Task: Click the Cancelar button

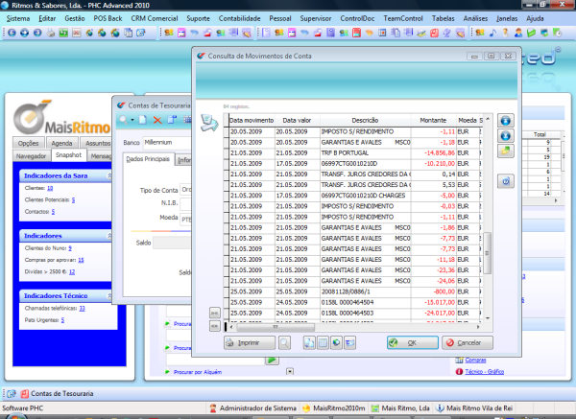Action: pyautogui.click(x=468, y=342)
